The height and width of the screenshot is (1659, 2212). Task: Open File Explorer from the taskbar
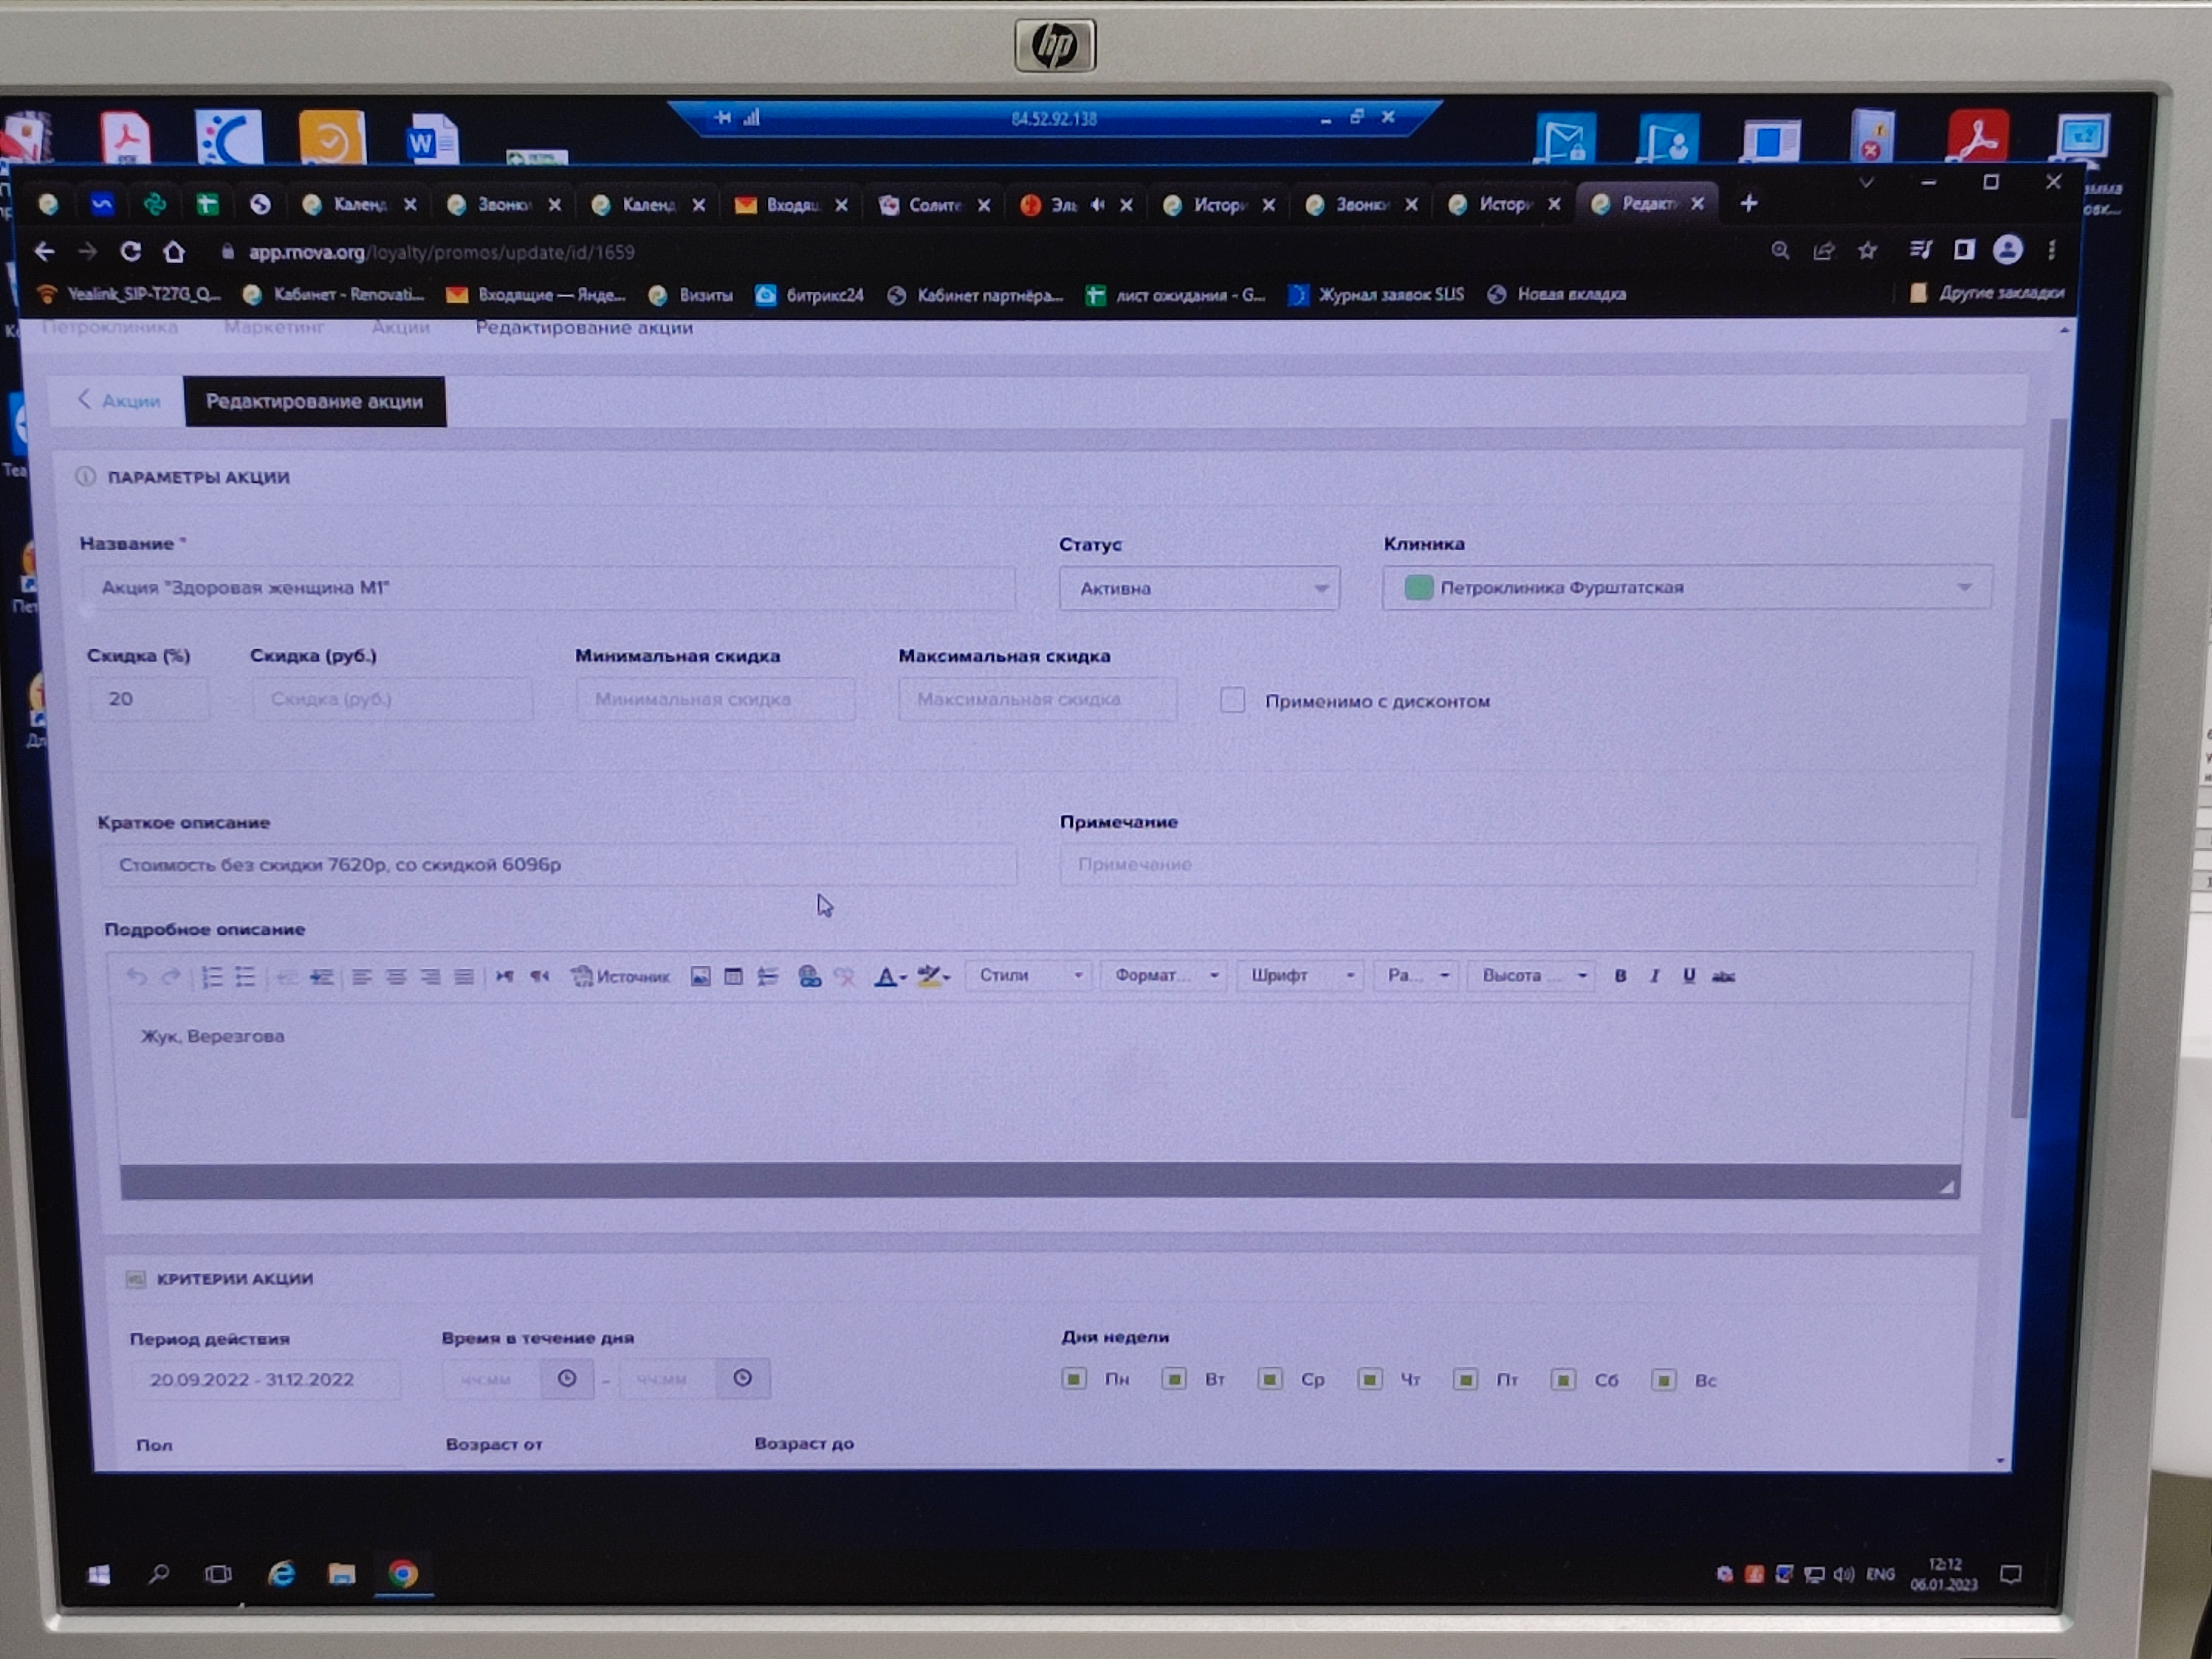(x=342, y=1574)
